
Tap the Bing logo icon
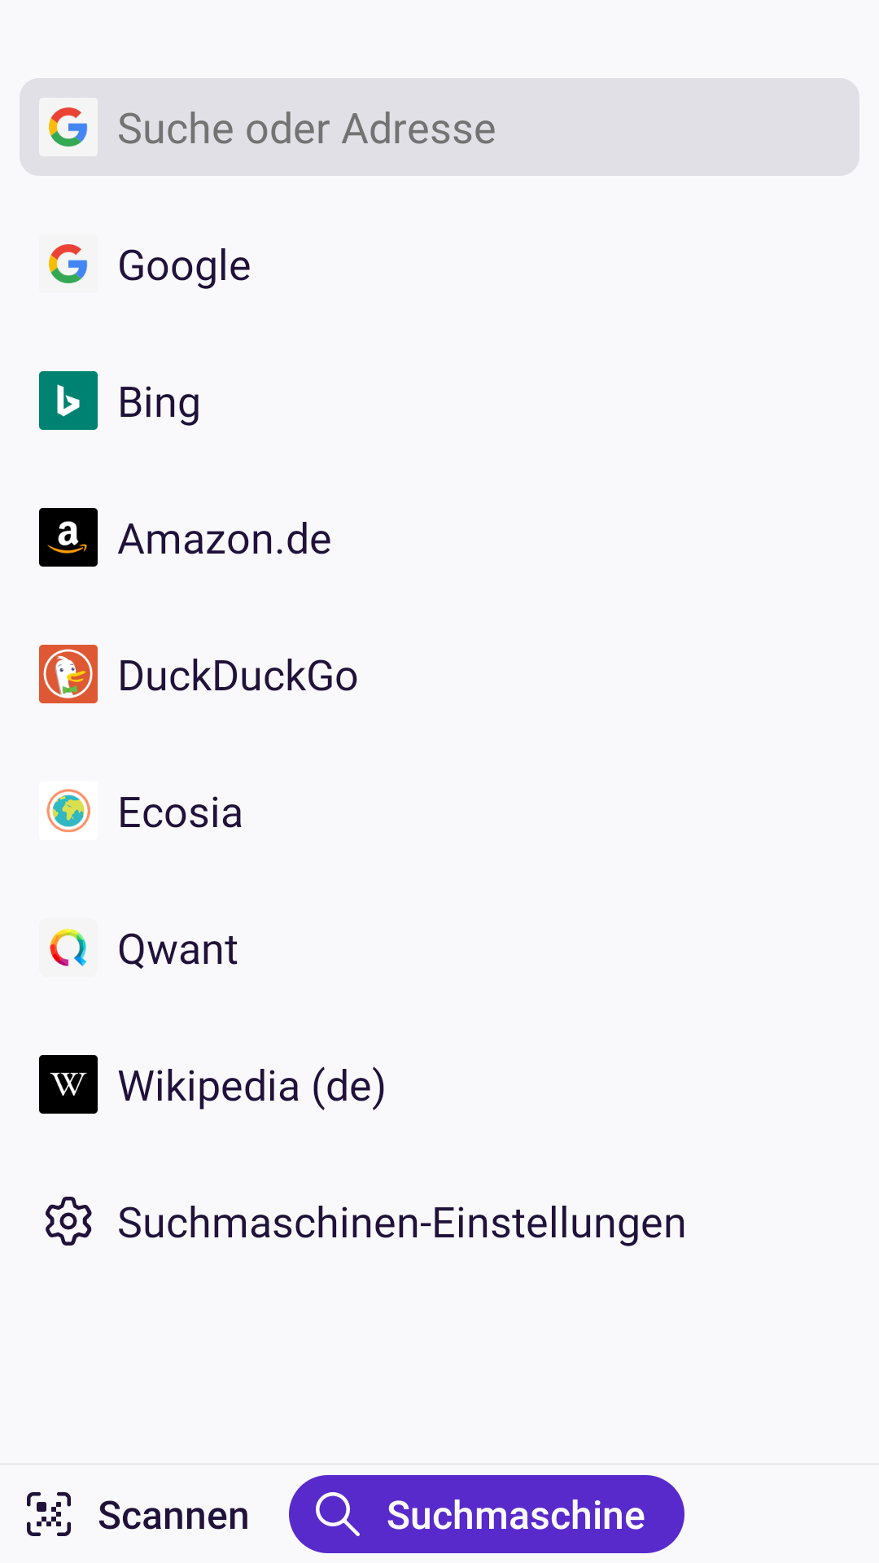(x=68, y=401)
